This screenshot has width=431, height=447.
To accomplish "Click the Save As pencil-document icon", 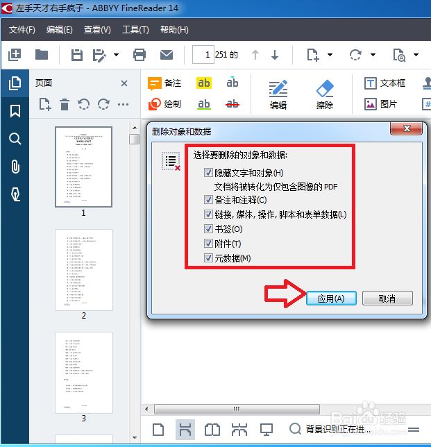I will tap(99, 55).
